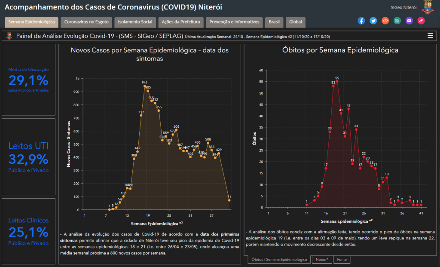This screenshot has height=267, width=440.
Task: Select the Notas * bottom tab
Action: coord(322,260)
